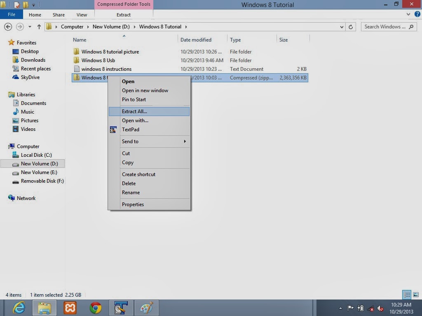
Task: Choose Rename from the context menu
Action: click(149, 193)
